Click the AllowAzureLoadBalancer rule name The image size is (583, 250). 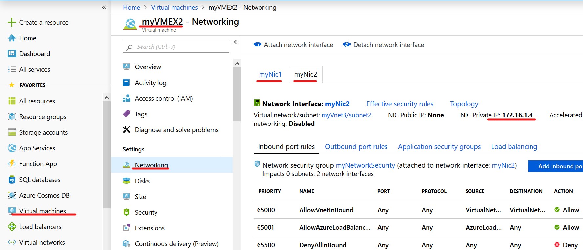coord(335,227)
